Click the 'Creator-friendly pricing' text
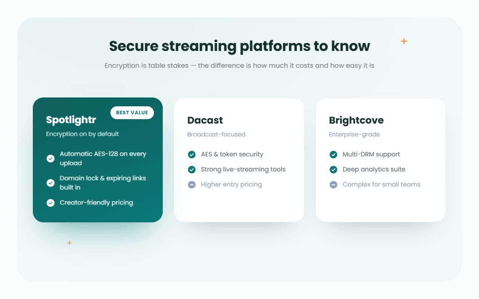This screenshot has width=479, height=299. click(96, 202)
